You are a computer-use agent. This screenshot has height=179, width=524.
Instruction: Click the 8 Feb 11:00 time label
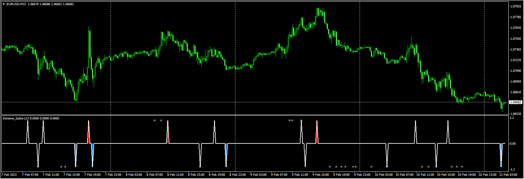(175, 175)
